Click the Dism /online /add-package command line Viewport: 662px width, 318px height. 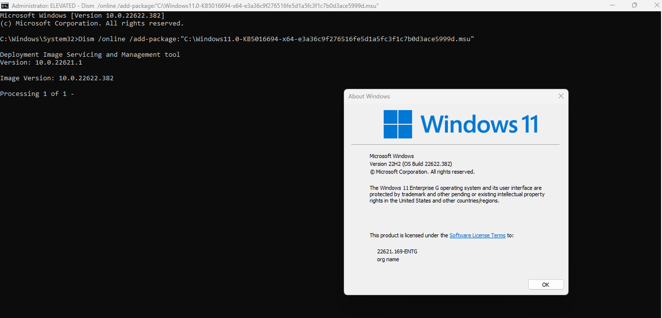[237, 39]
